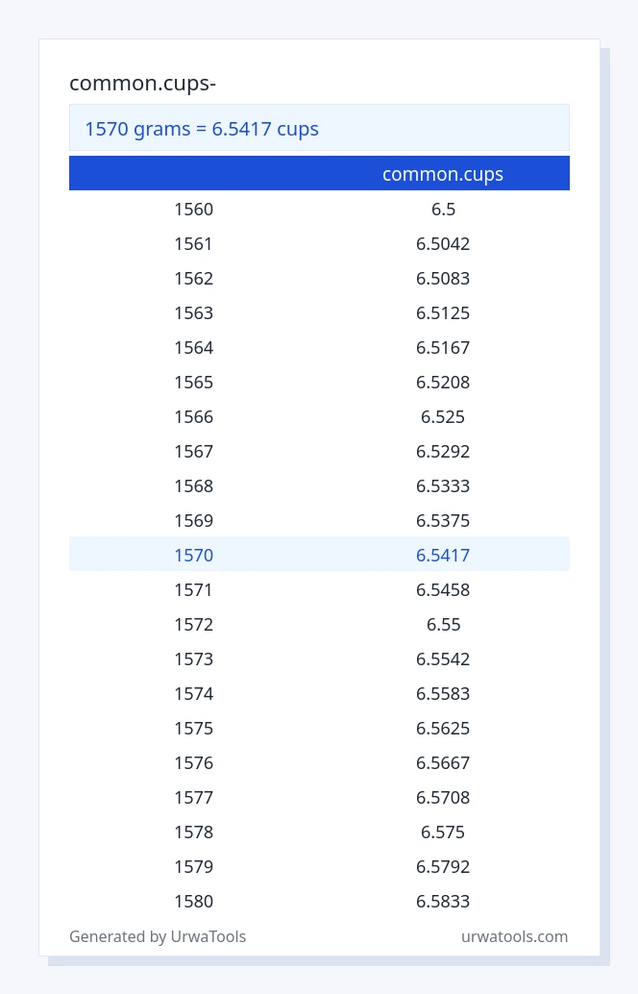The width and height of the screenshot is (638, 994).
Task: Click the highlighted 6.5417 cups value
Action: pyautogui.click(x=443, y=555)
